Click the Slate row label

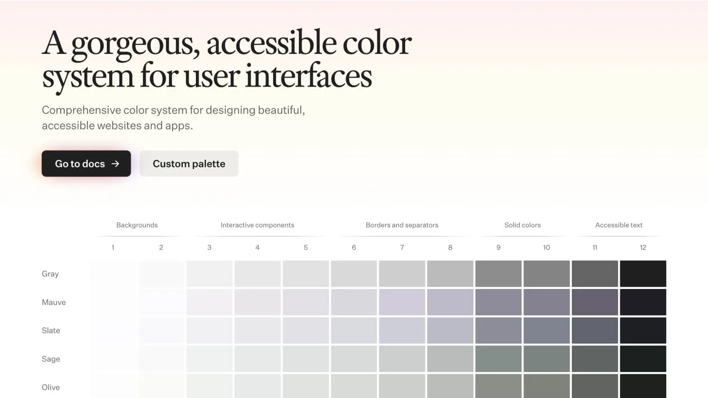coord(51,330)
